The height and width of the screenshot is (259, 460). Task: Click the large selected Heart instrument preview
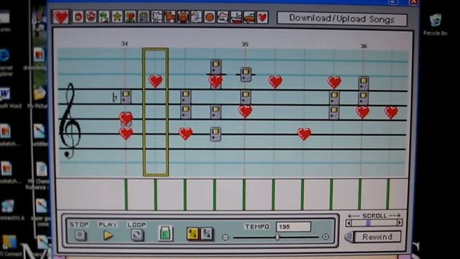pos(61,17)
